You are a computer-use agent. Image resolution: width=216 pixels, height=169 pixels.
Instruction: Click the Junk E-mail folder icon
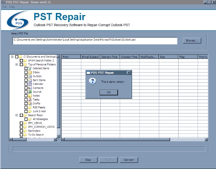30,111
